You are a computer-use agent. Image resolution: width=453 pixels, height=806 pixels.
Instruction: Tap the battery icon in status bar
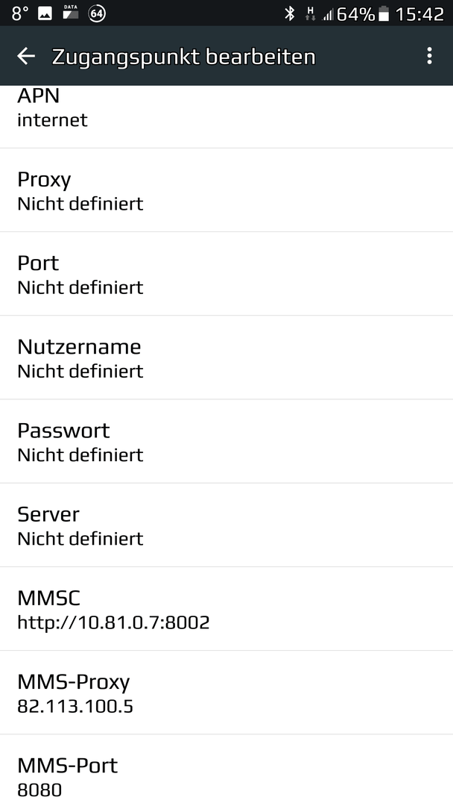[384, 14]
